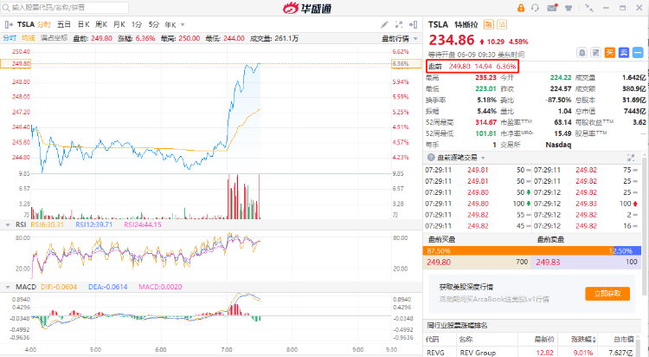Switch to the 分时 chart tab
The image size is (649, 357).
(44, 24)
